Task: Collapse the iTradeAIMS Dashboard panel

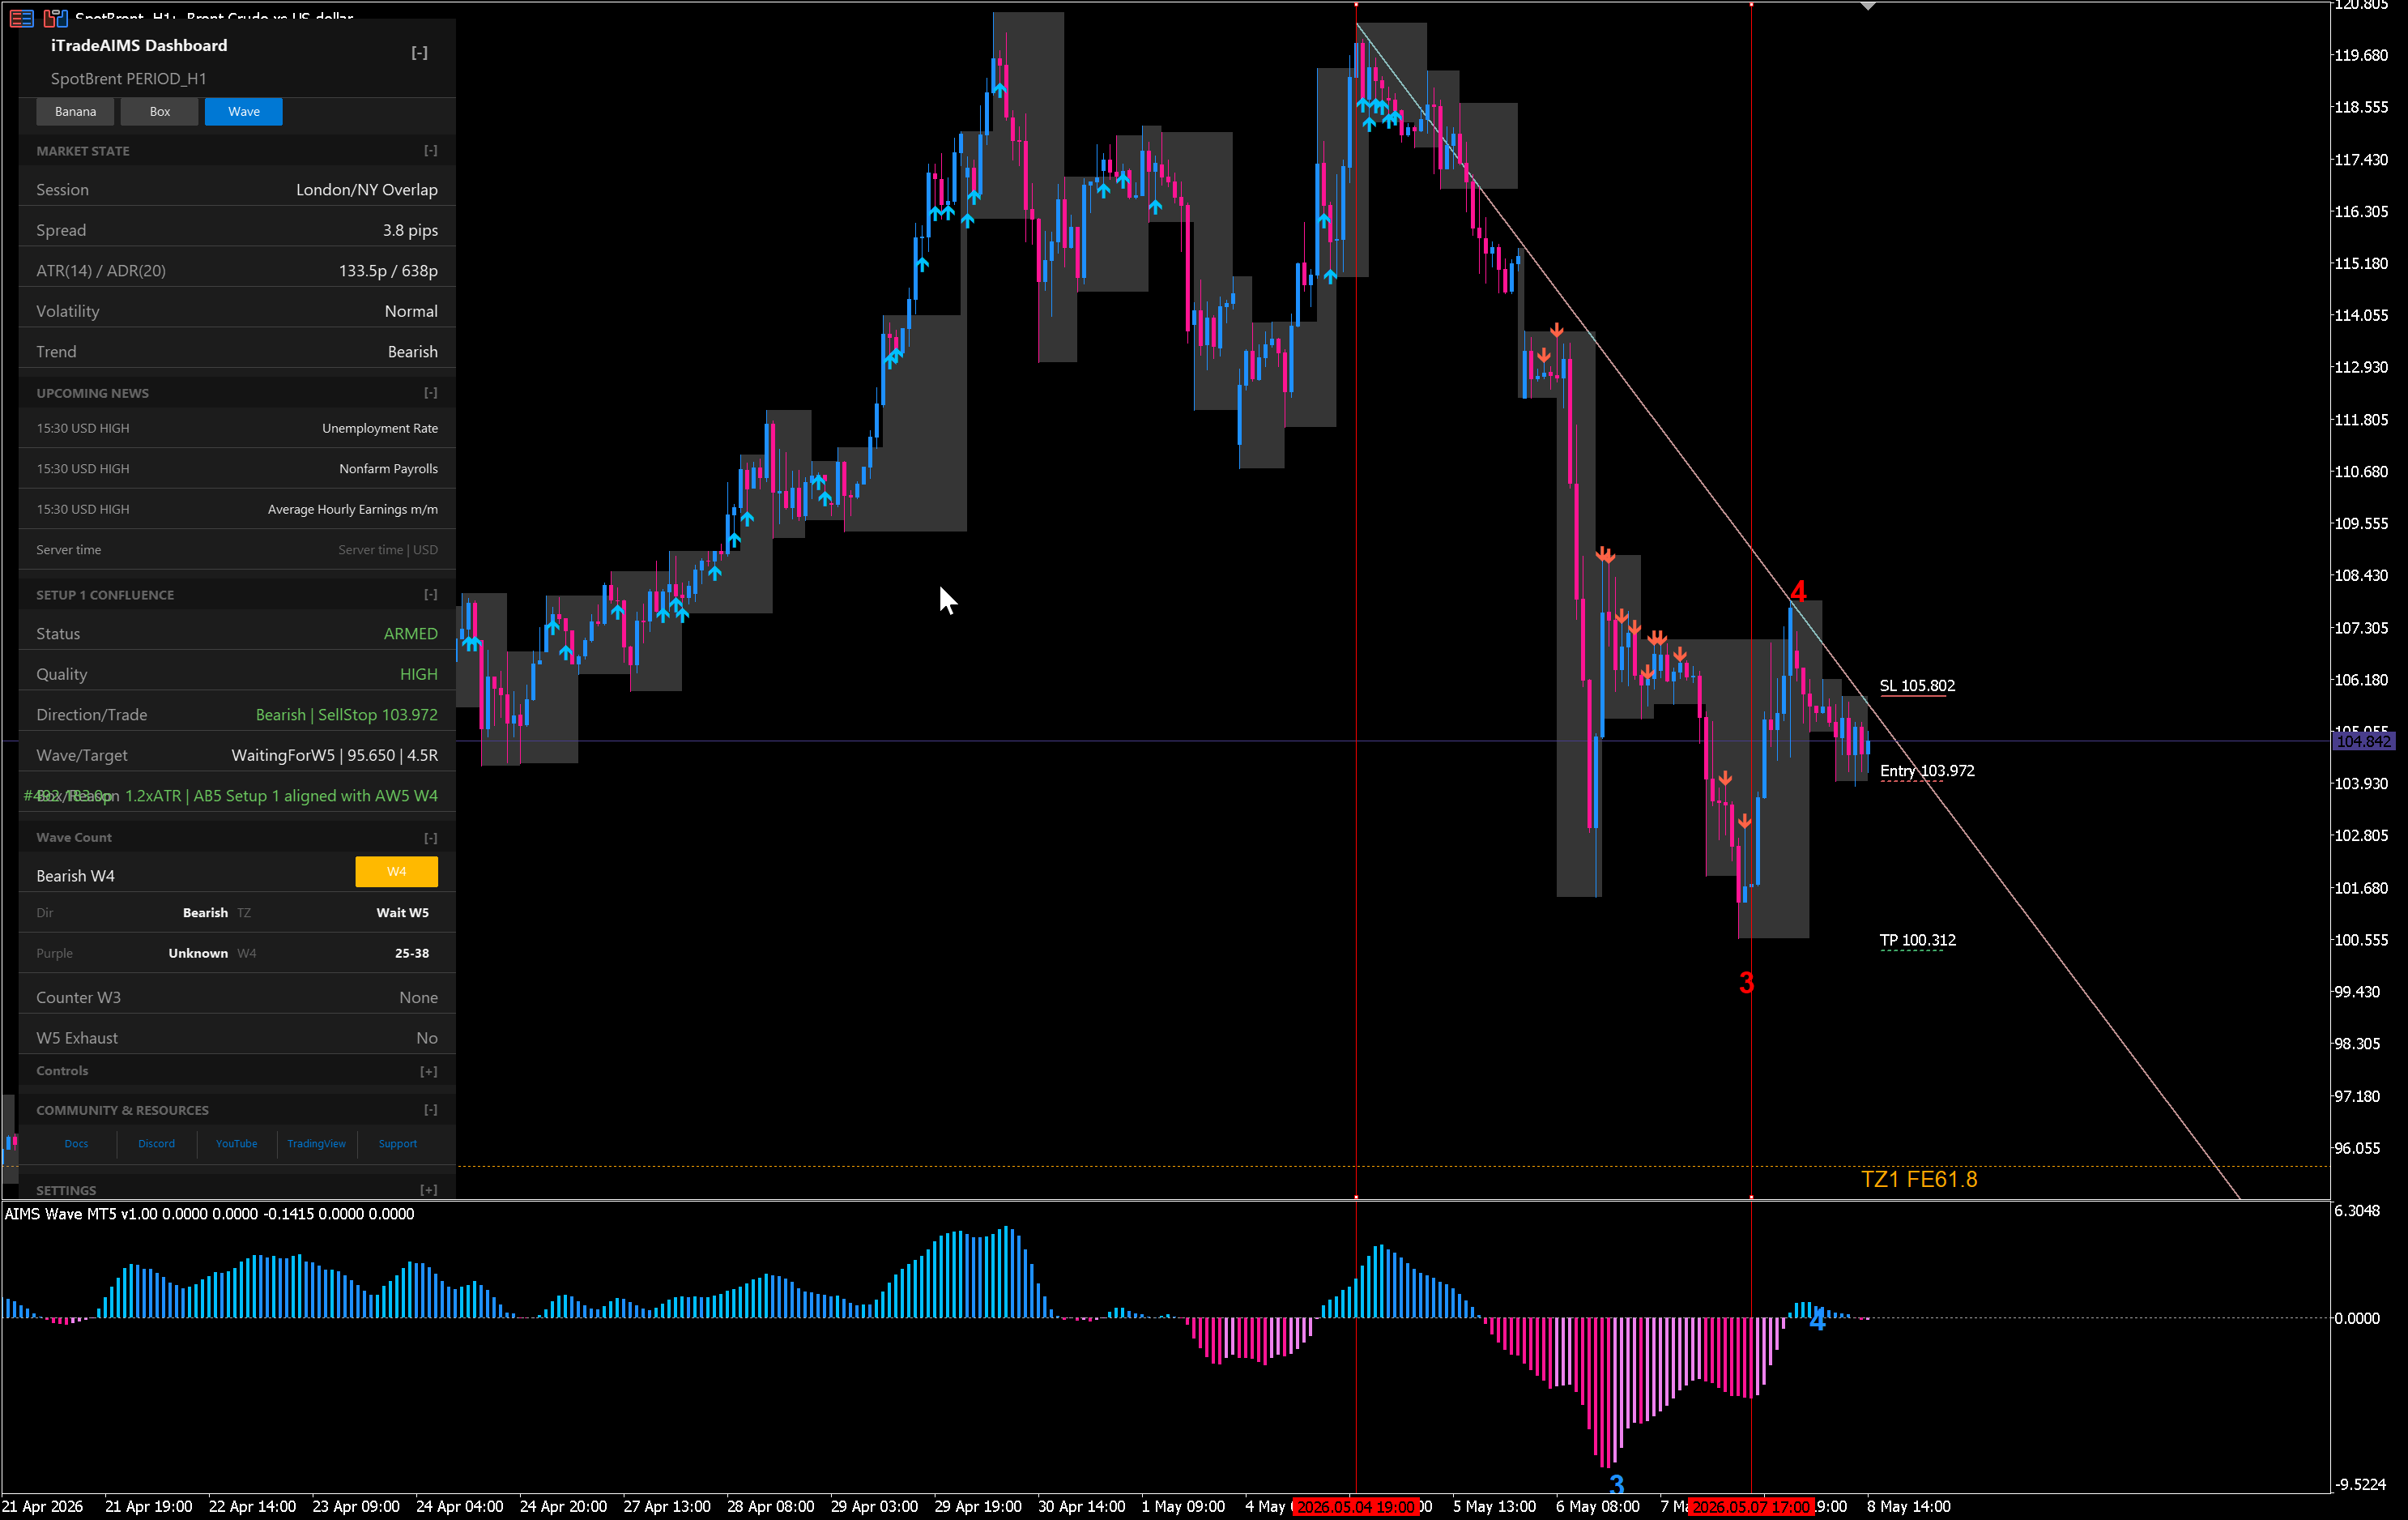Action: click(x=419, y=53)
